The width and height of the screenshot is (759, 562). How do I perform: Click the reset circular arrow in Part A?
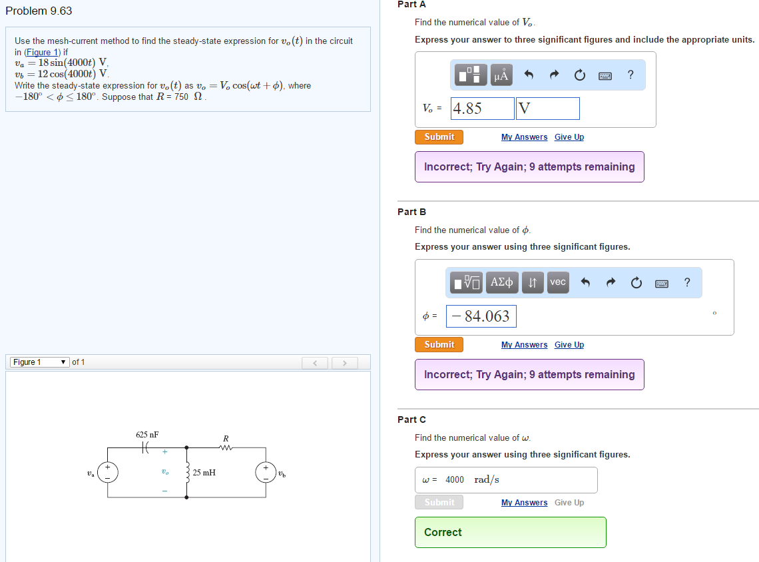[579, 75]
